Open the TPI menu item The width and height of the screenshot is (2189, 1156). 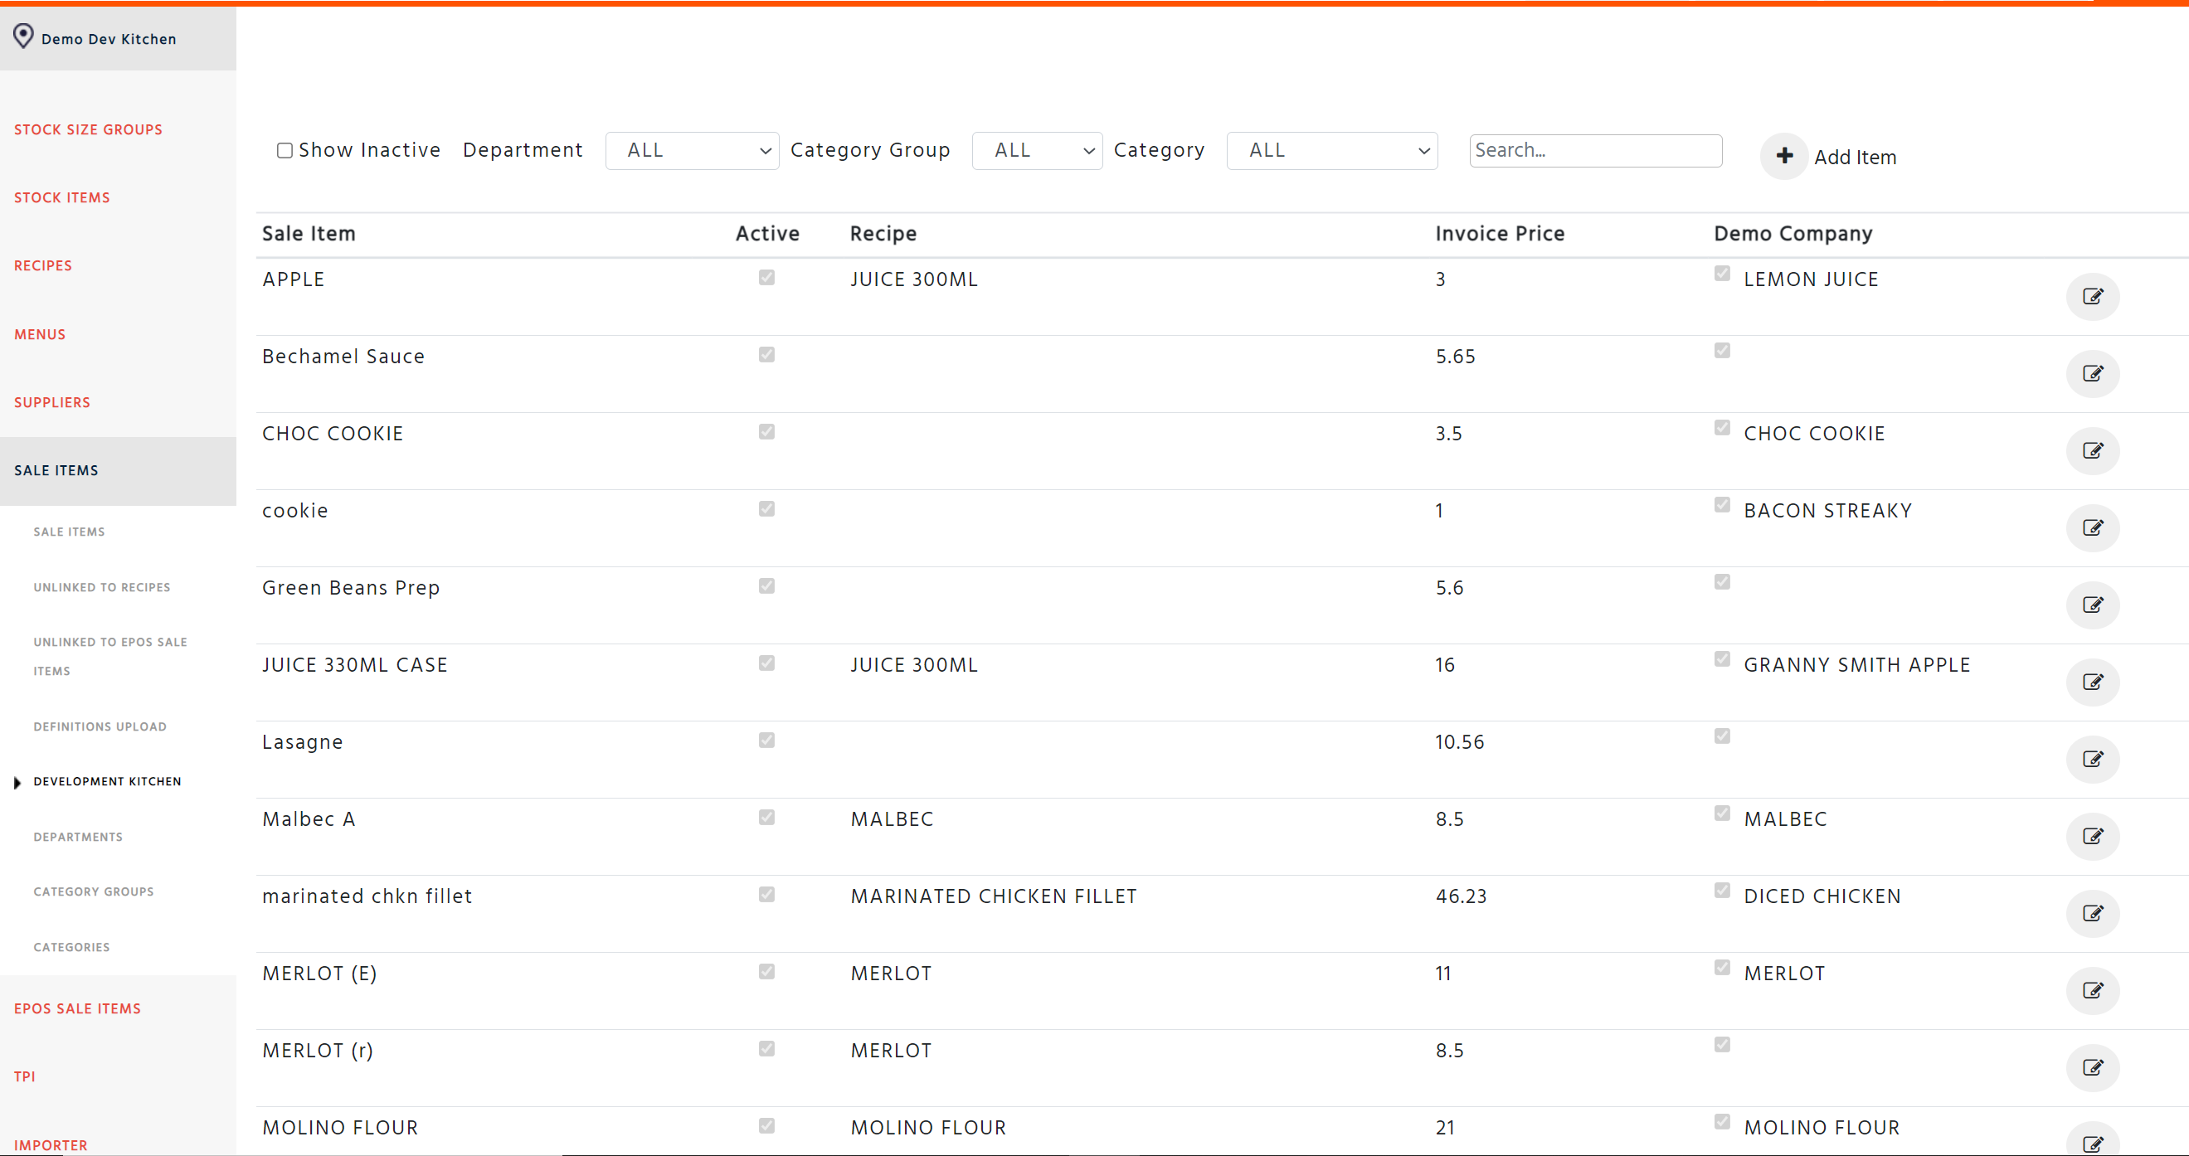[25, 1077]
